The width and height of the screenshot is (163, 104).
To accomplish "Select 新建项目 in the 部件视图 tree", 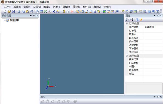I will [x=15, y=20].
